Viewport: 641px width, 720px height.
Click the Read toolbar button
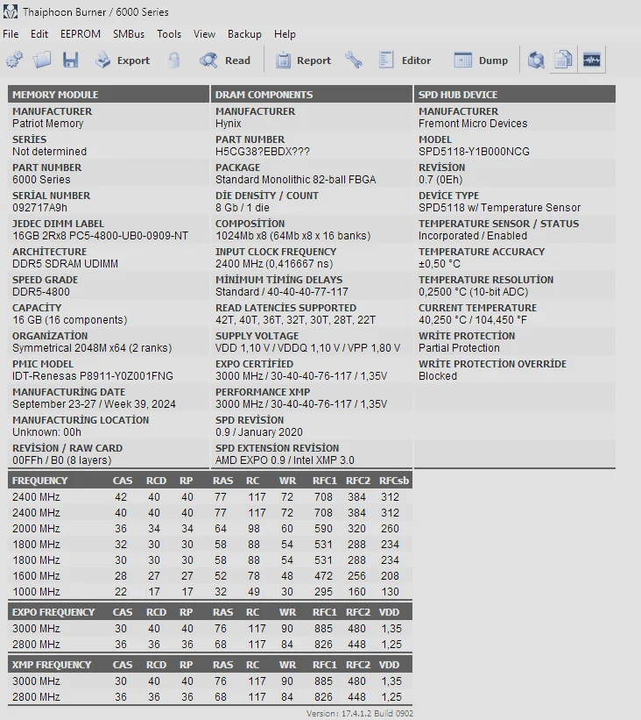pos(225,61)
